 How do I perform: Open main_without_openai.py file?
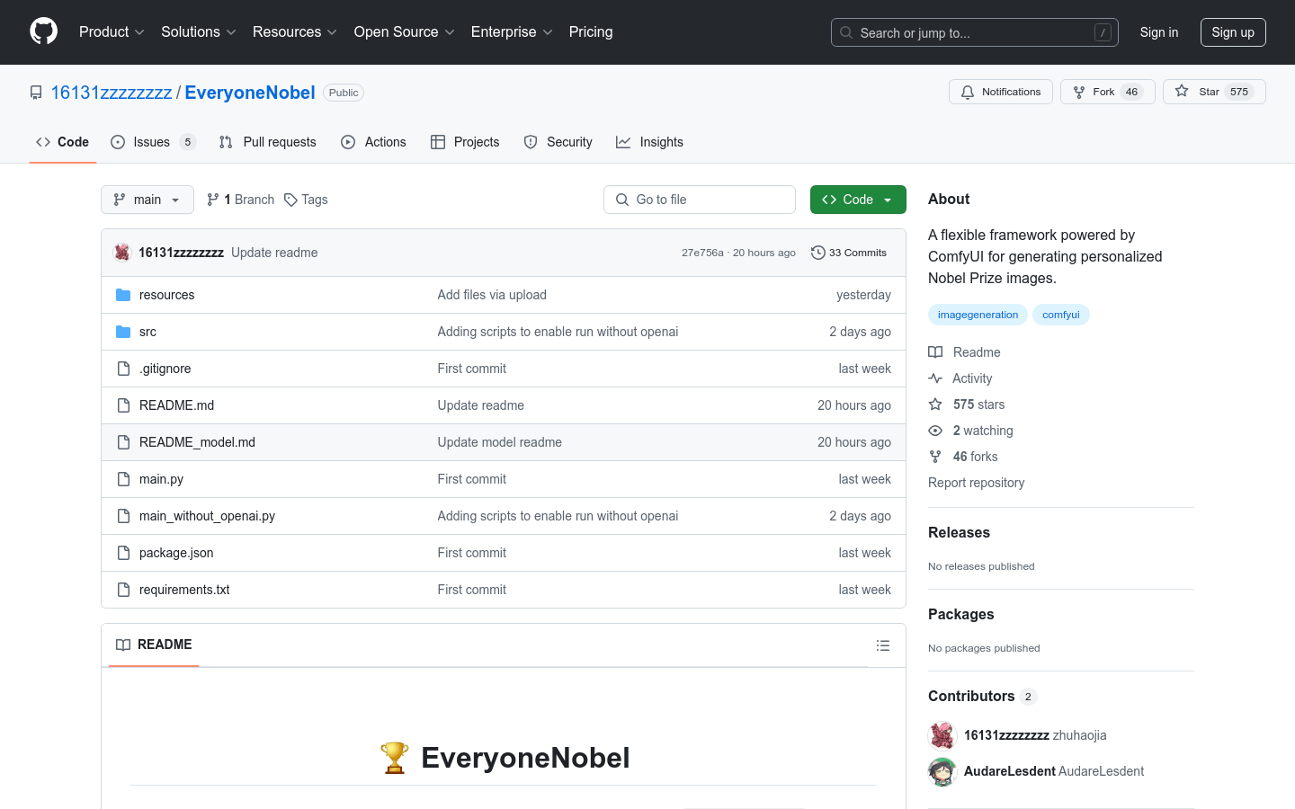coord(207,516)
